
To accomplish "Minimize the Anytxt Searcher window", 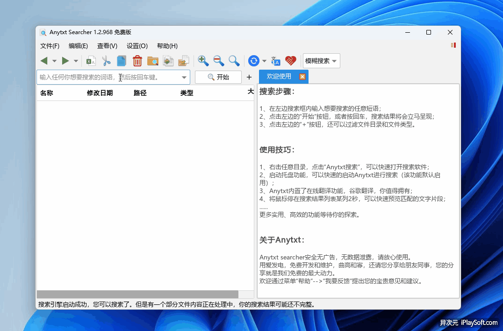I will [x=408, y=32].
